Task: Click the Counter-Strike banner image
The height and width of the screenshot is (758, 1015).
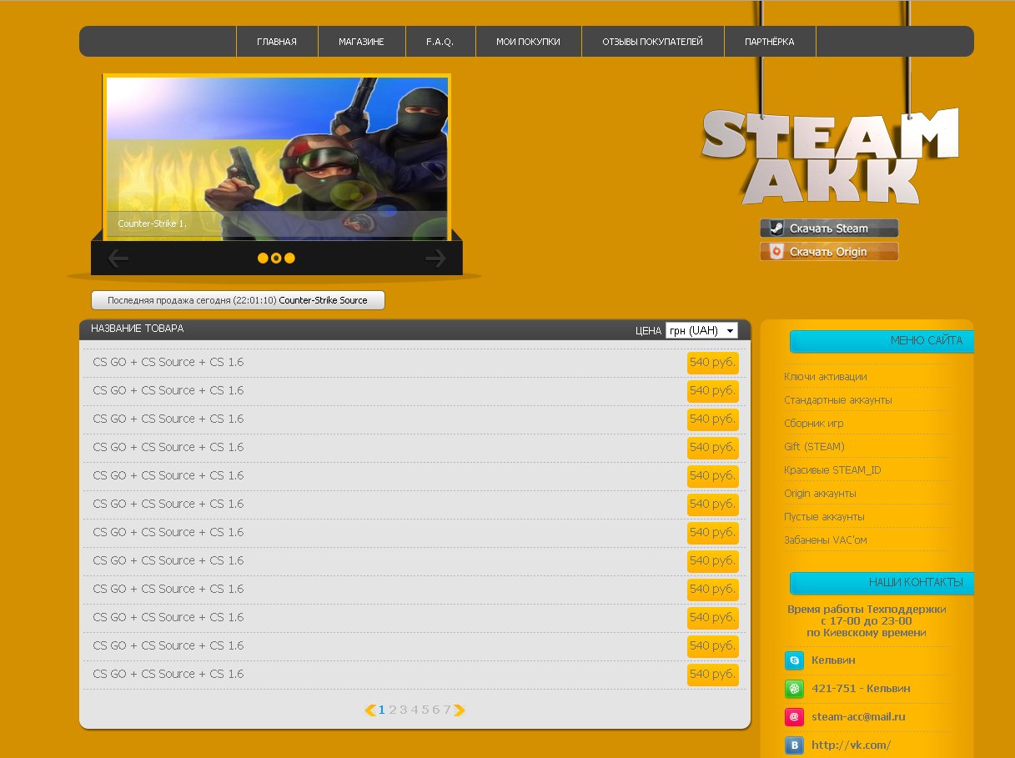Action: pyautogui.click(x=277, y=158)
